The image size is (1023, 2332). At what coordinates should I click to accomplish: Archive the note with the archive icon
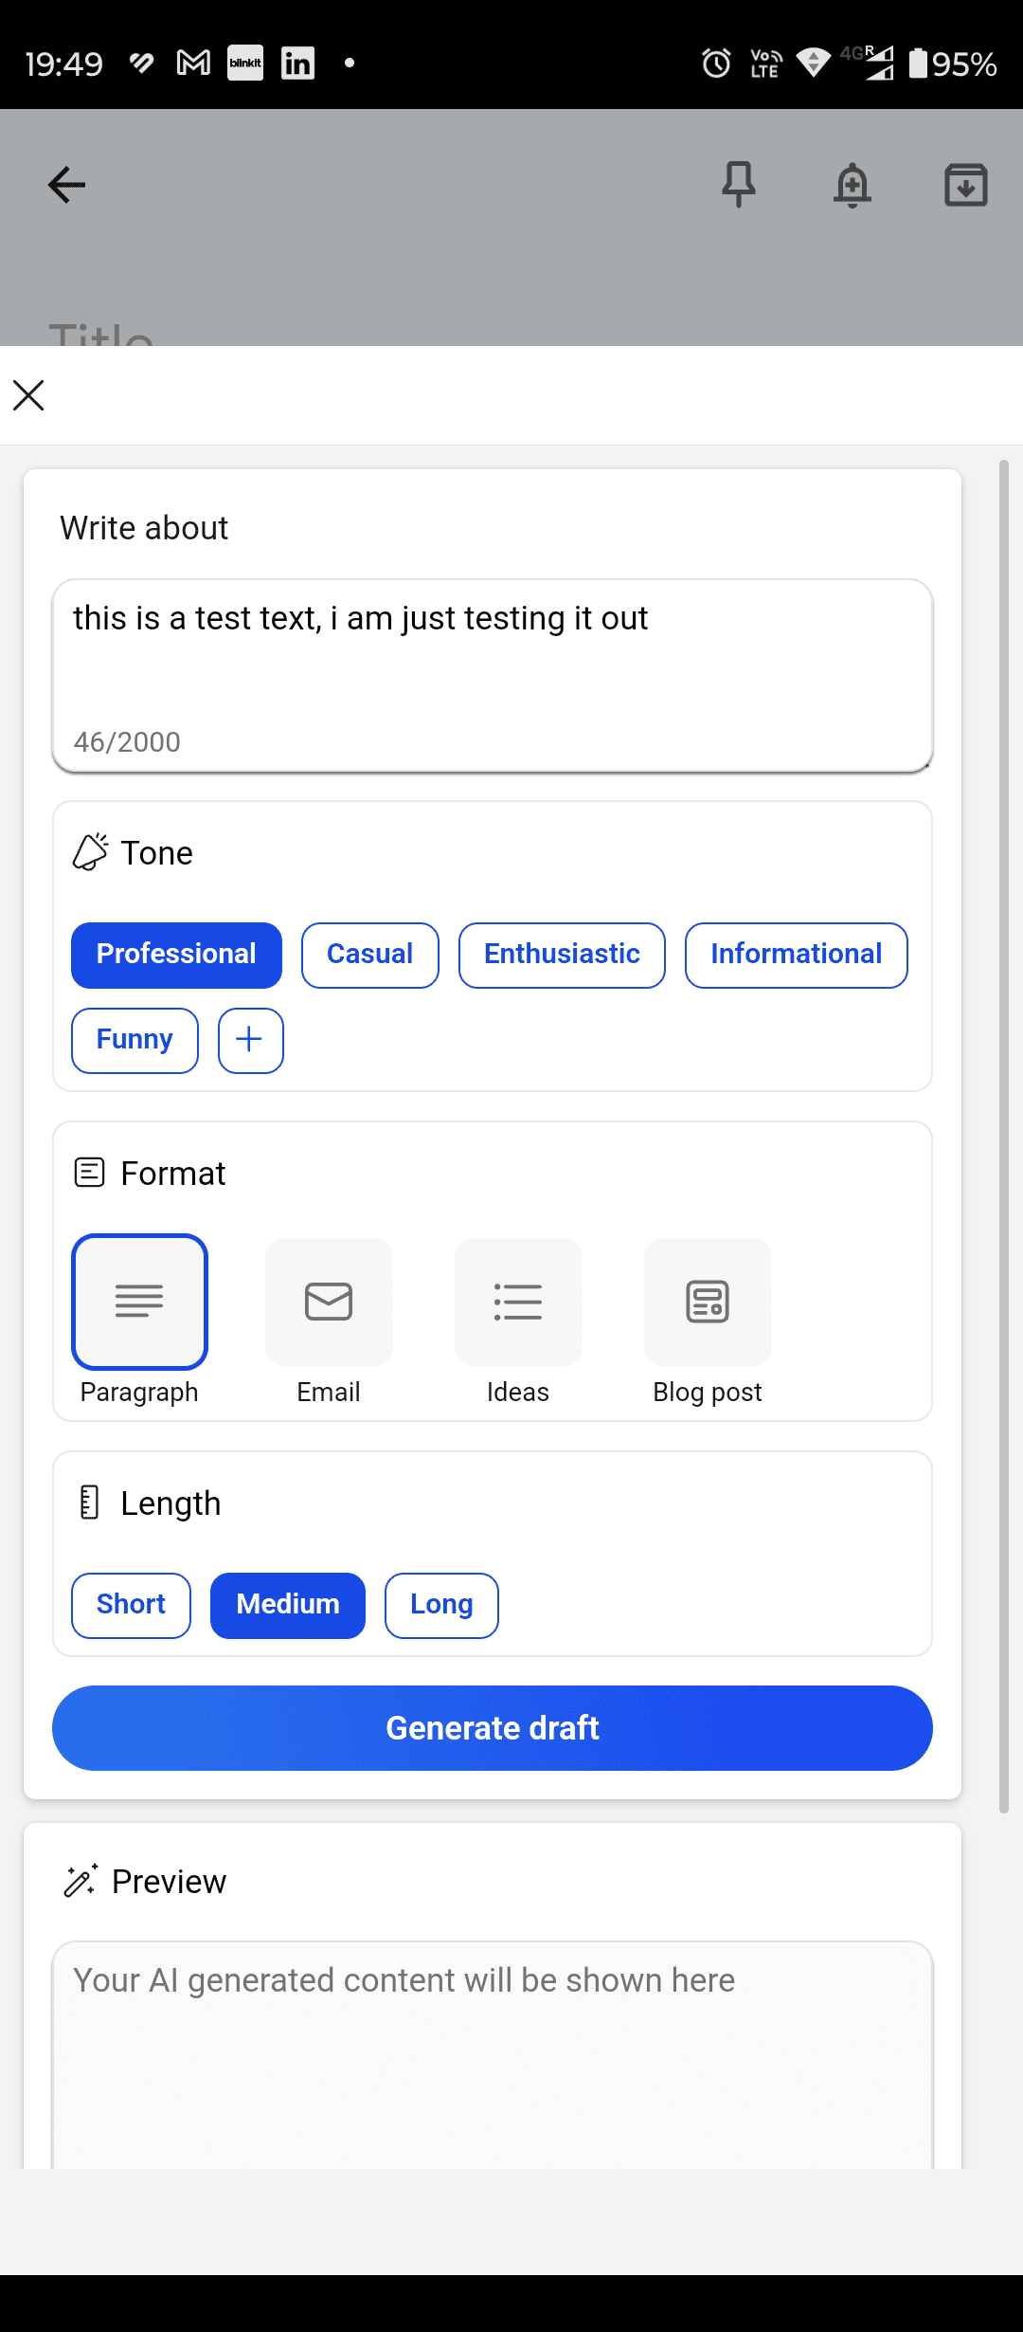[x=966, y=184]
